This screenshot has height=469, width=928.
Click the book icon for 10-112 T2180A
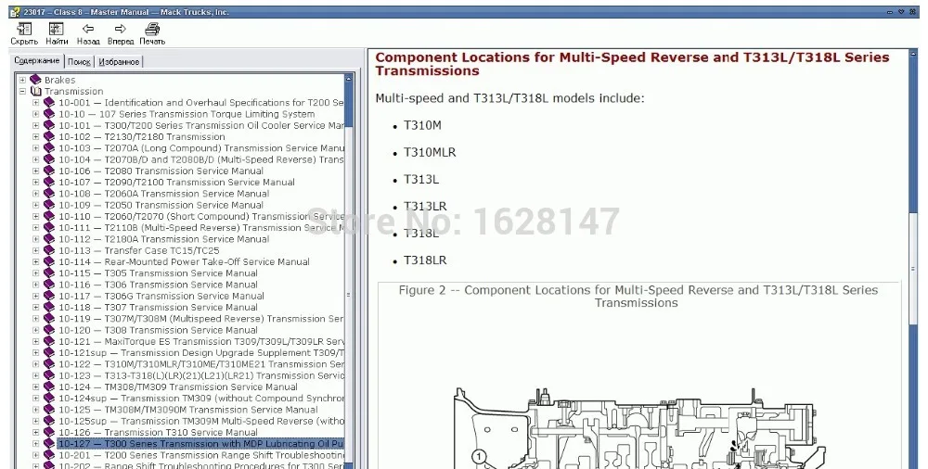(49, 239)
